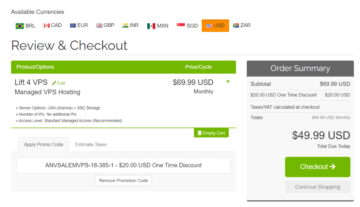Switch to the Estimate Taxes tab
This screenshot has height=207, width=360.
click(91, 145)
